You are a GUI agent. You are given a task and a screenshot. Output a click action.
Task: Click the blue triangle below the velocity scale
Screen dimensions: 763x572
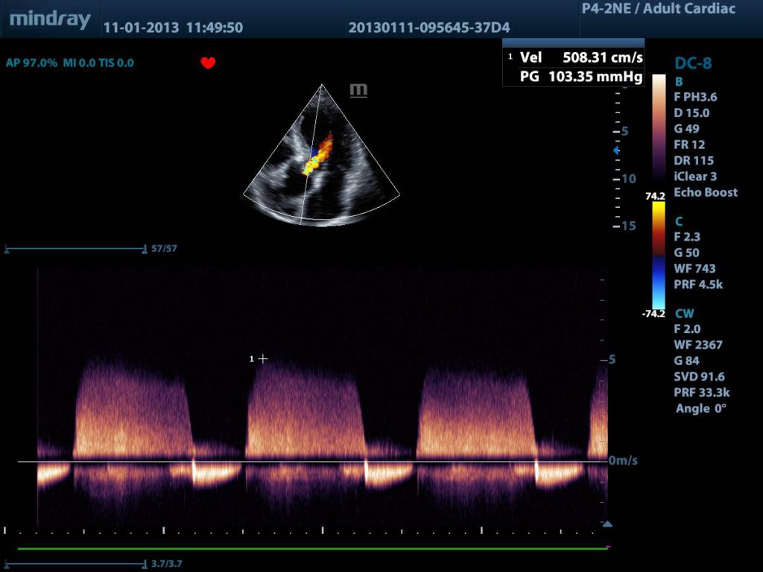pos(607,524)
